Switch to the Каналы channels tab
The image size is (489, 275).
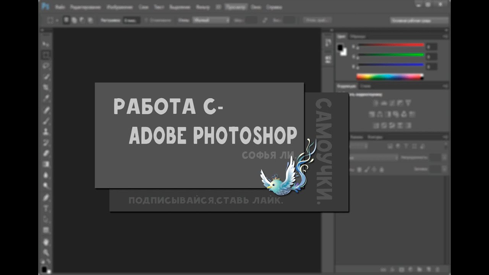[x=356, y=137]
